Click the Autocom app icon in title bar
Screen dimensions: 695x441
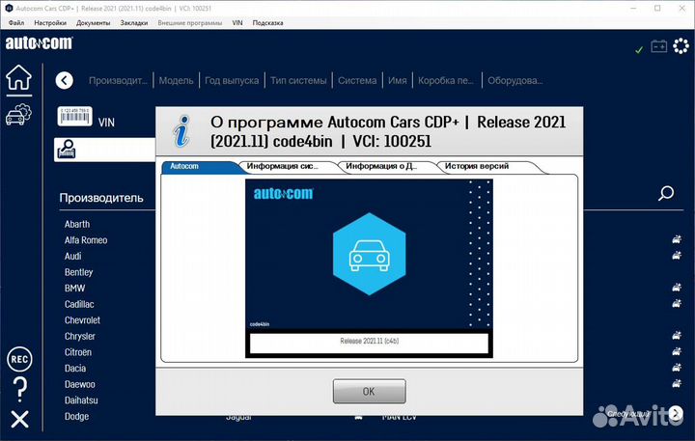click(9, 8)
